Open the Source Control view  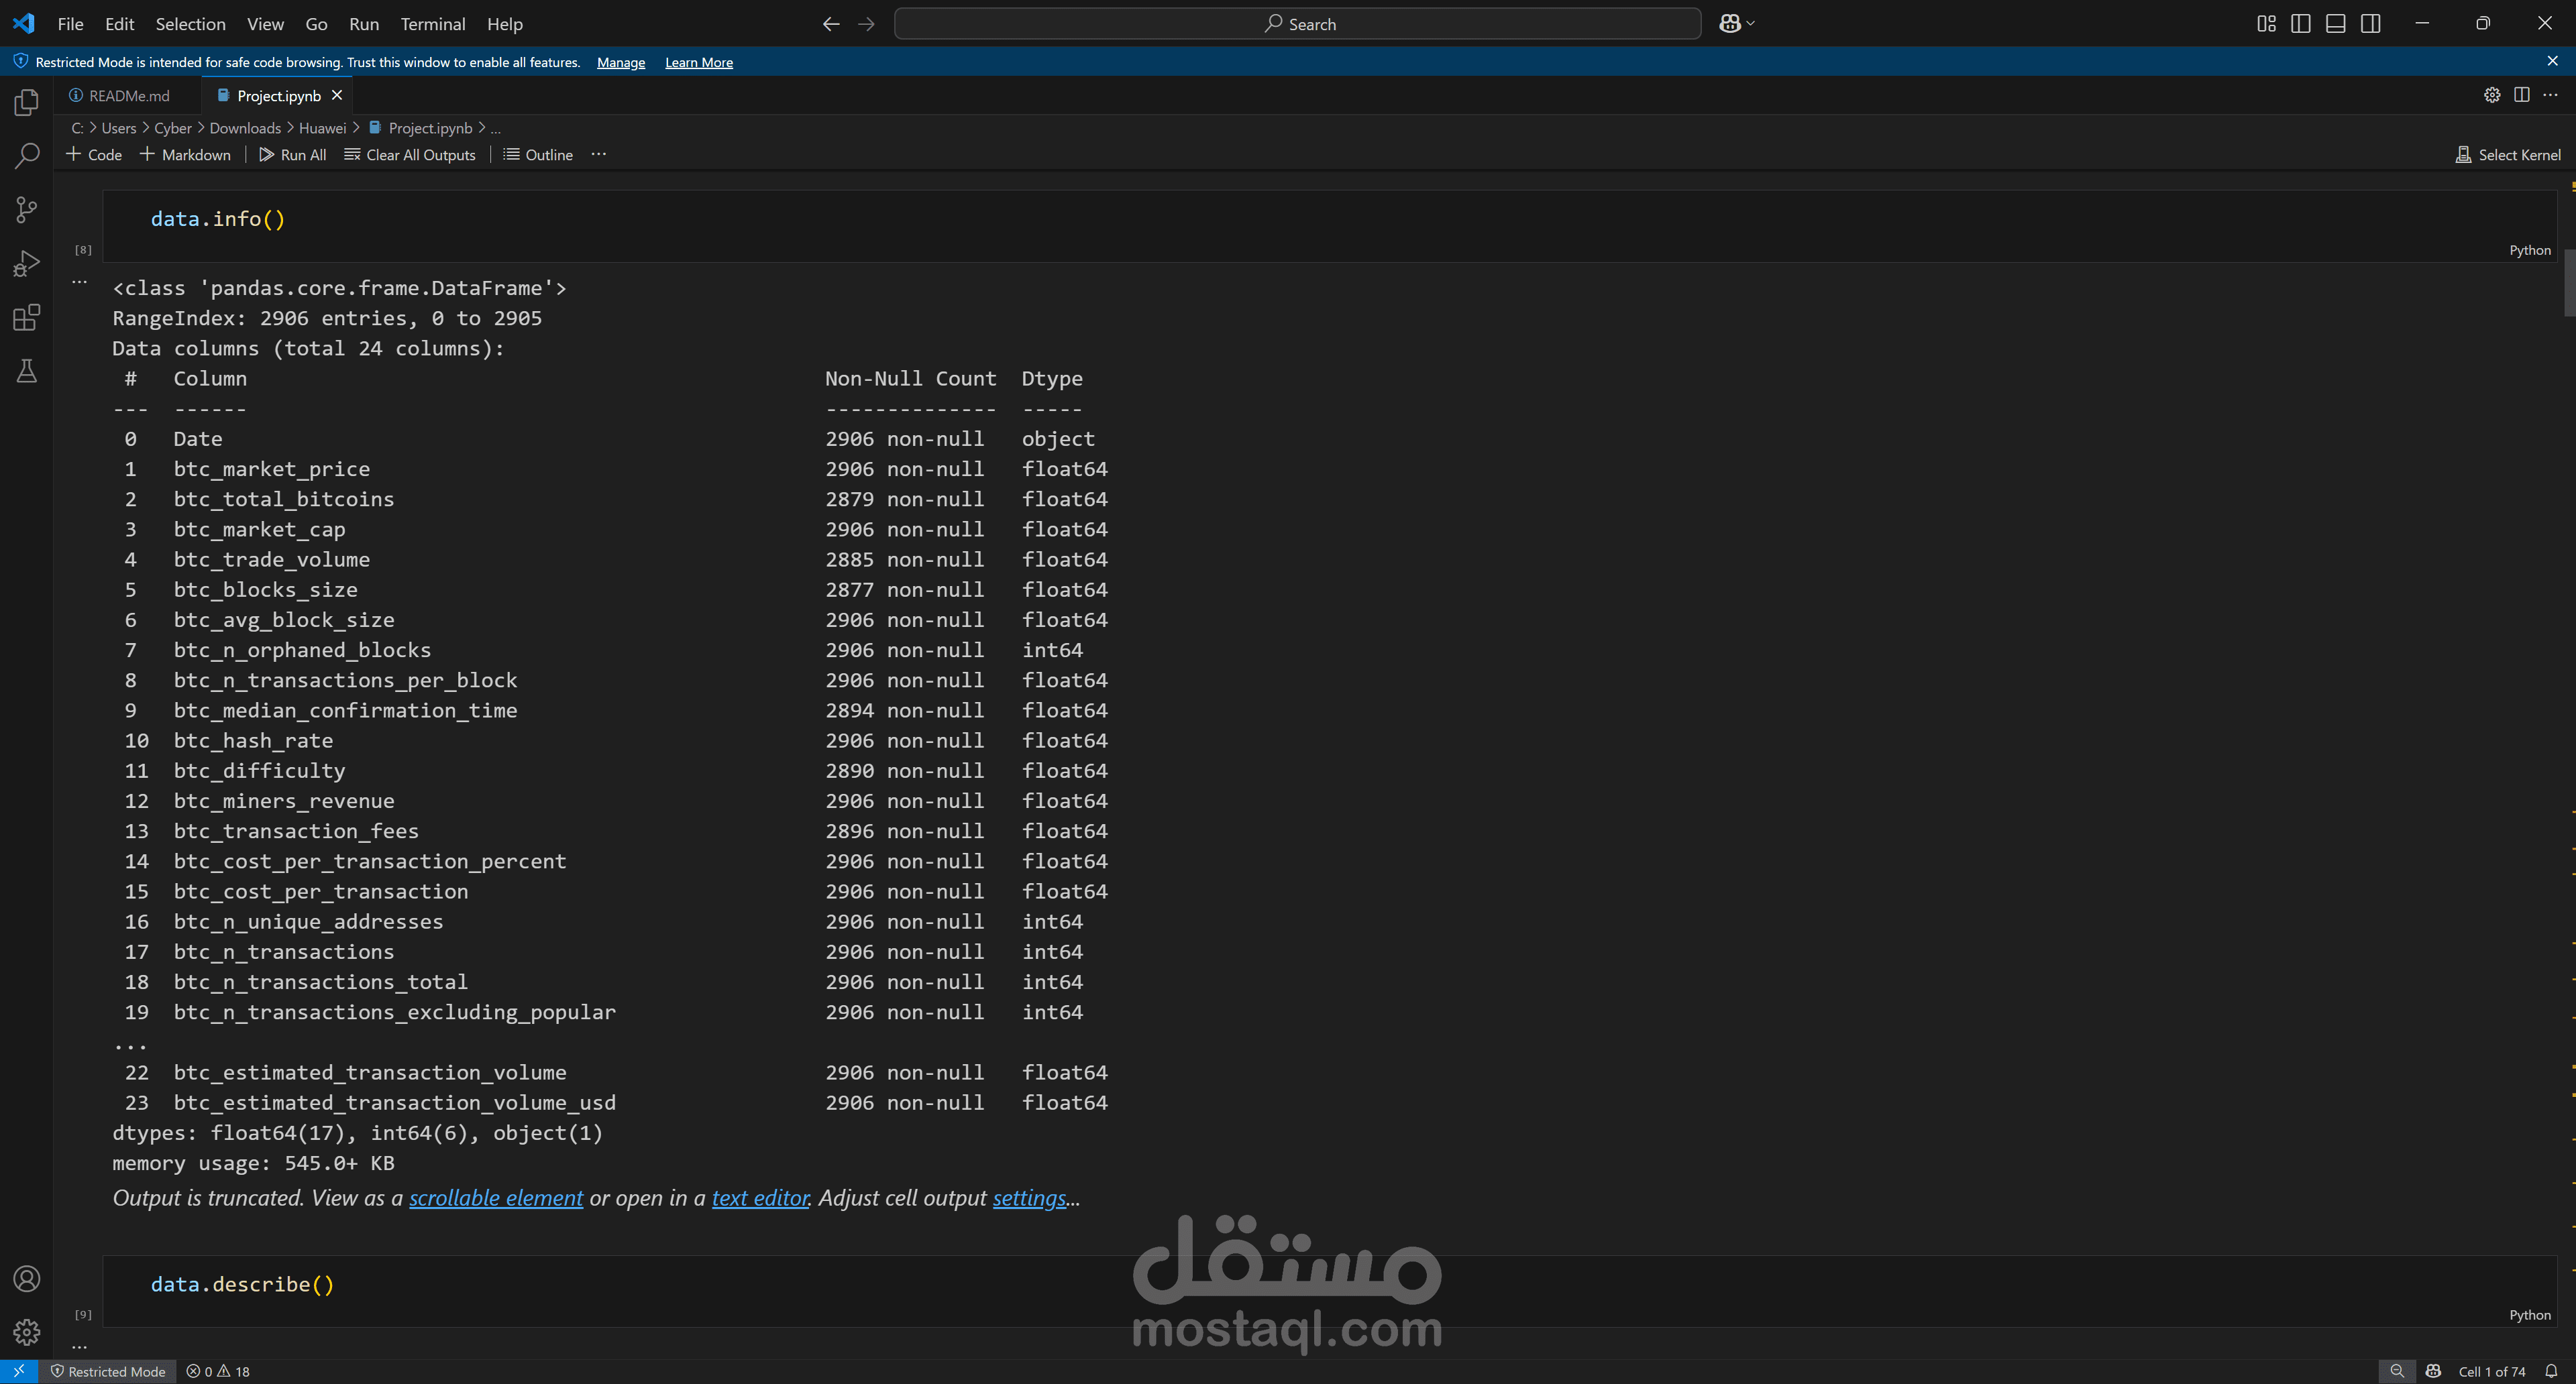(x=27, y=210)
